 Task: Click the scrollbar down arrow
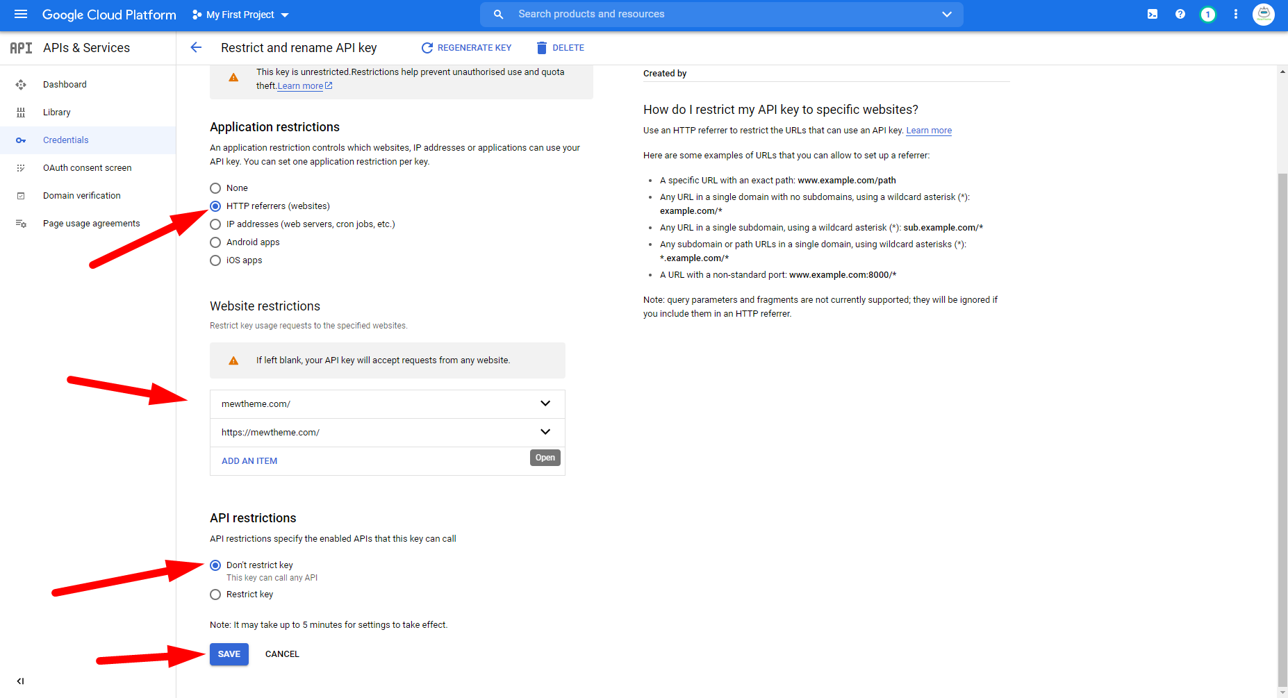(1282, 692)
